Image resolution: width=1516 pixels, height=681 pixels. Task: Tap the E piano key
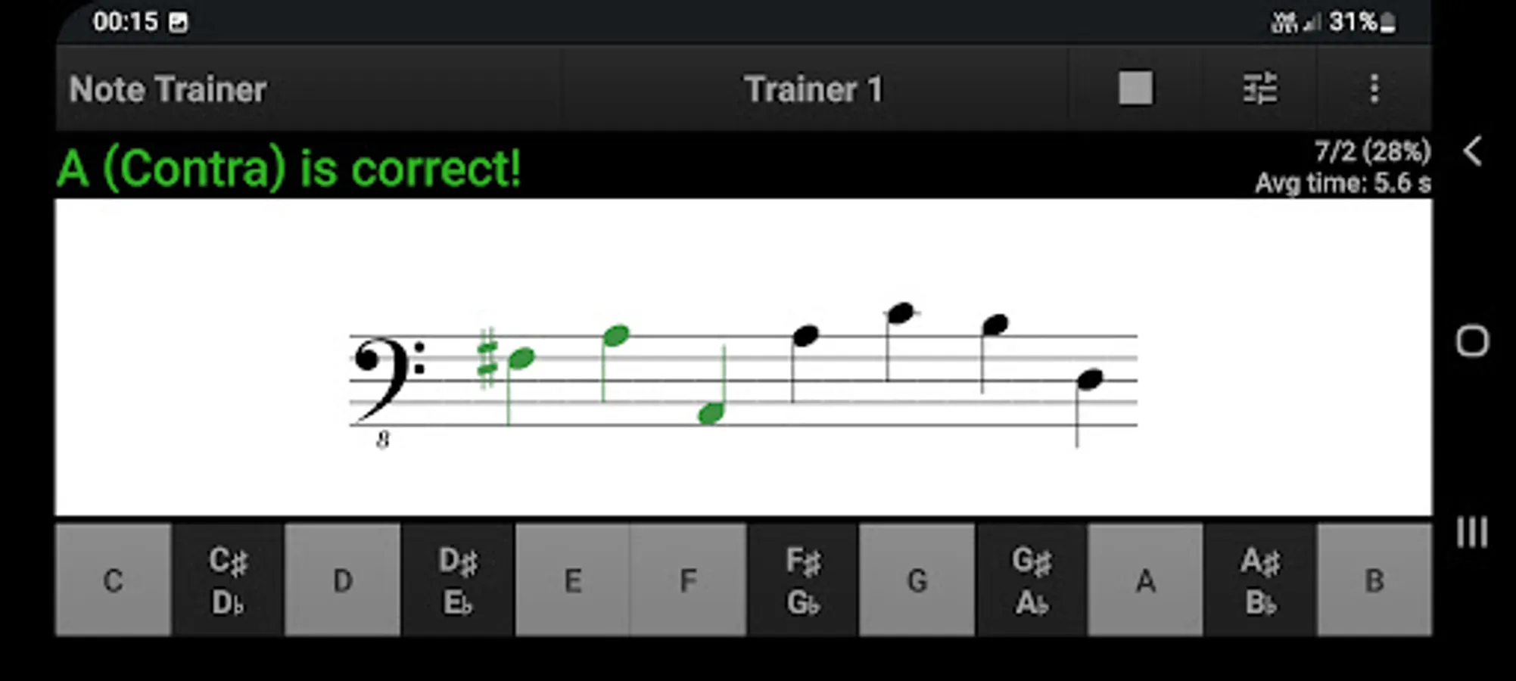click(573, 580)
